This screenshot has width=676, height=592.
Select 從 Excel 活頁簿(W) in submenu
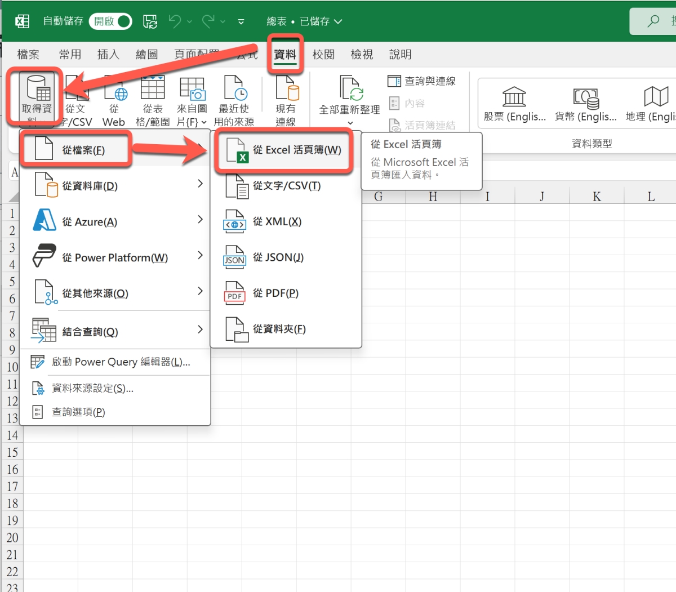tap(286, 150)
